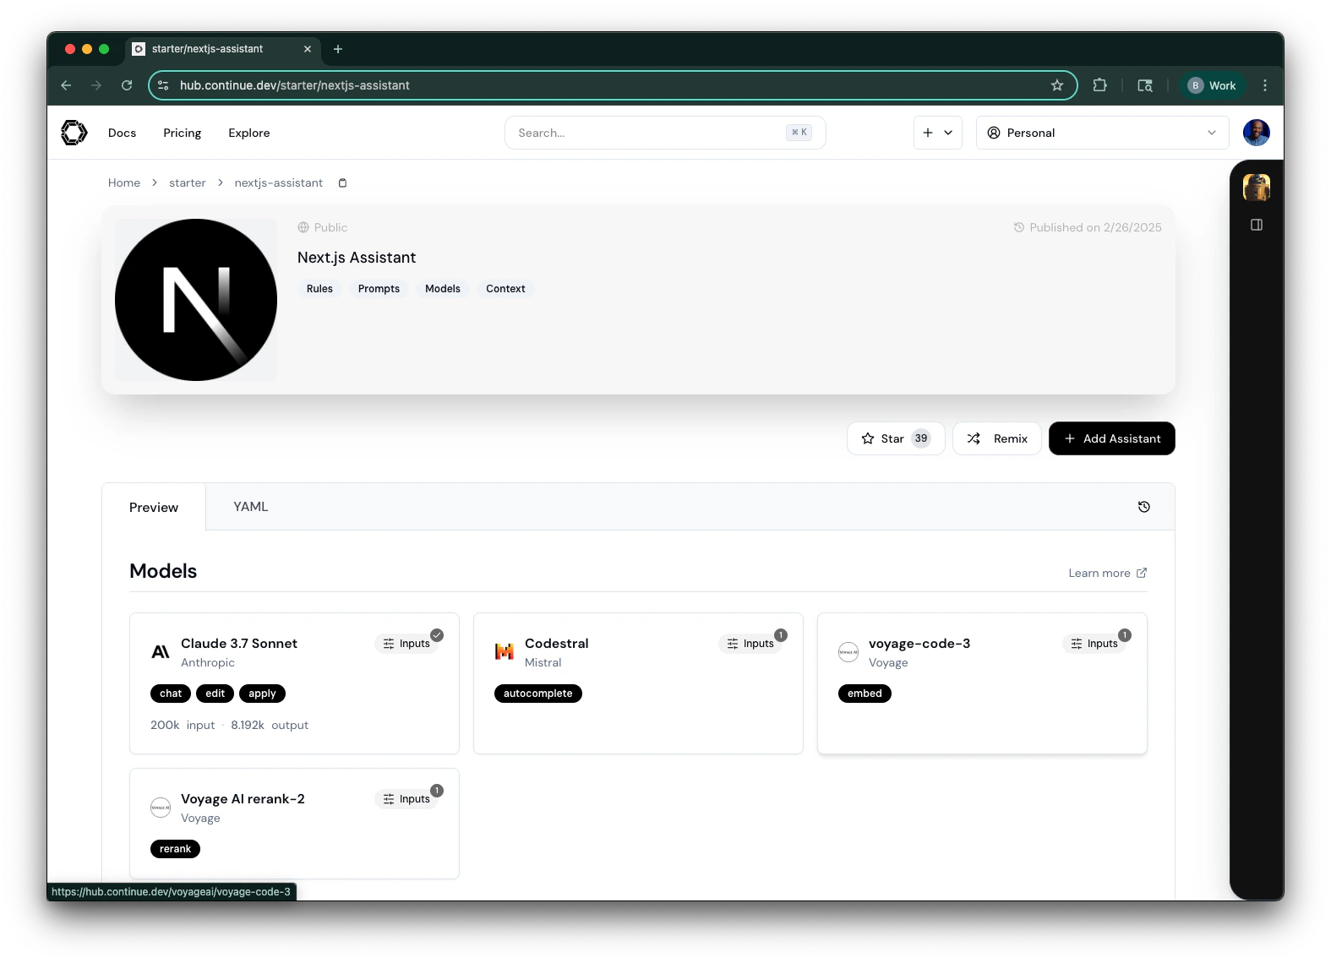
Task: Click the Work profile chip in Chrome
Action: [1212, 85]
